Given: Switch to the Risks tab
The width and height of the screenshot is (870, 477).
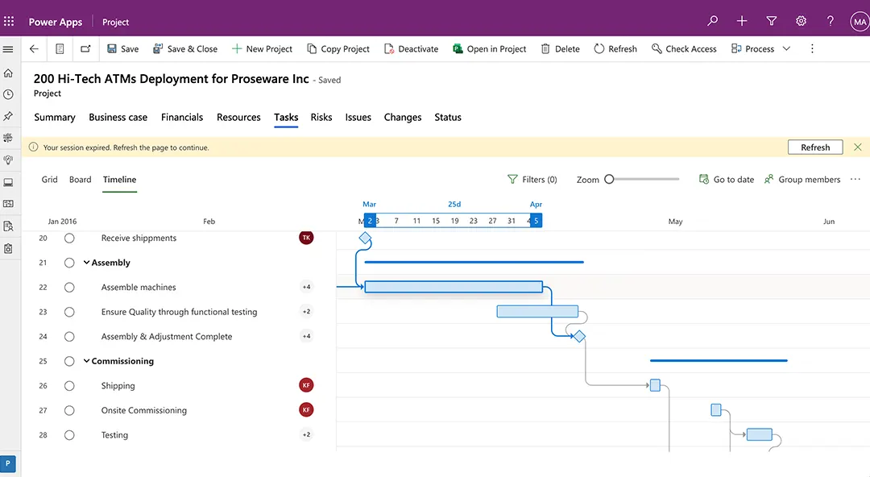Looking at the screenshot, I should [321, 118].
